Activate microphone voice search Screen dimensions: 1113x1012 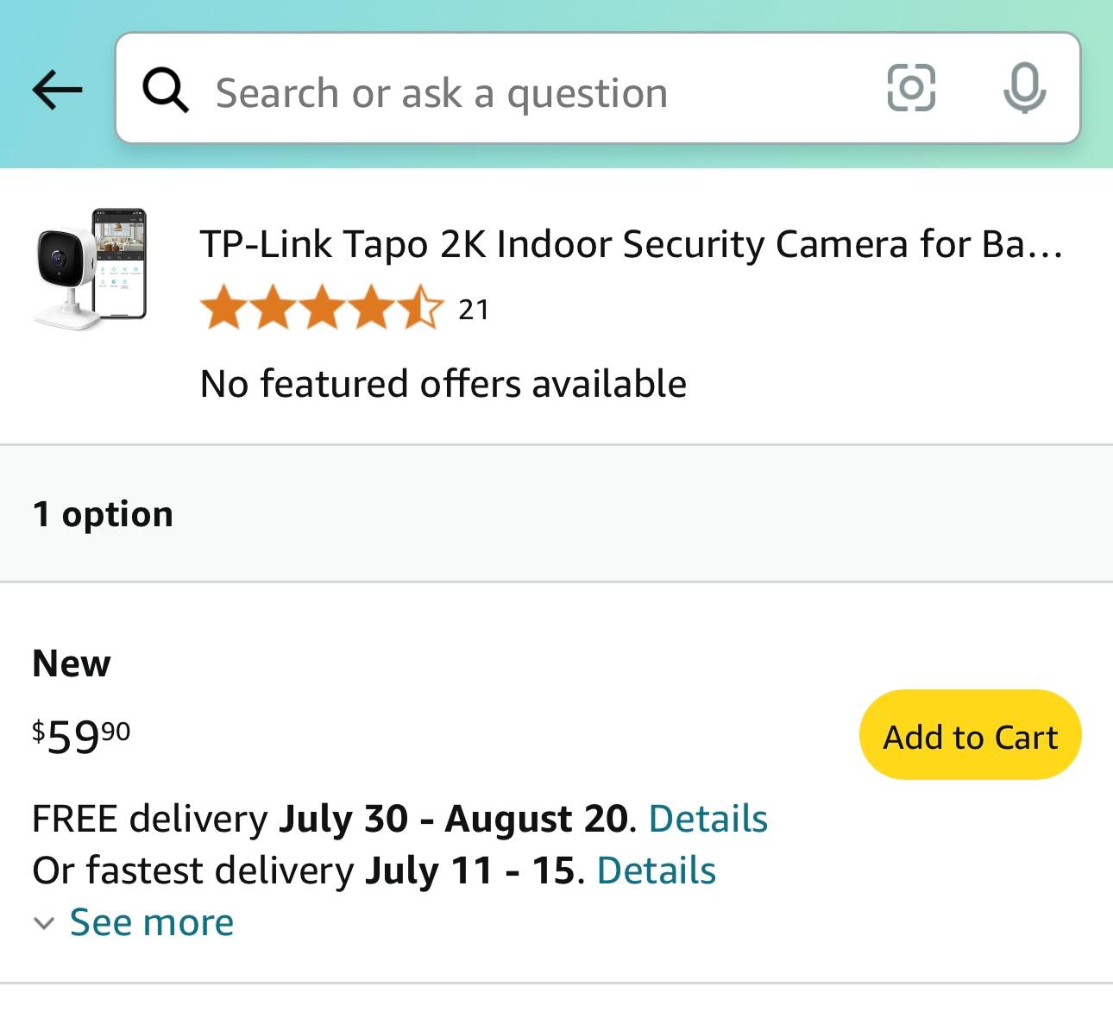tap(1024, 88)
